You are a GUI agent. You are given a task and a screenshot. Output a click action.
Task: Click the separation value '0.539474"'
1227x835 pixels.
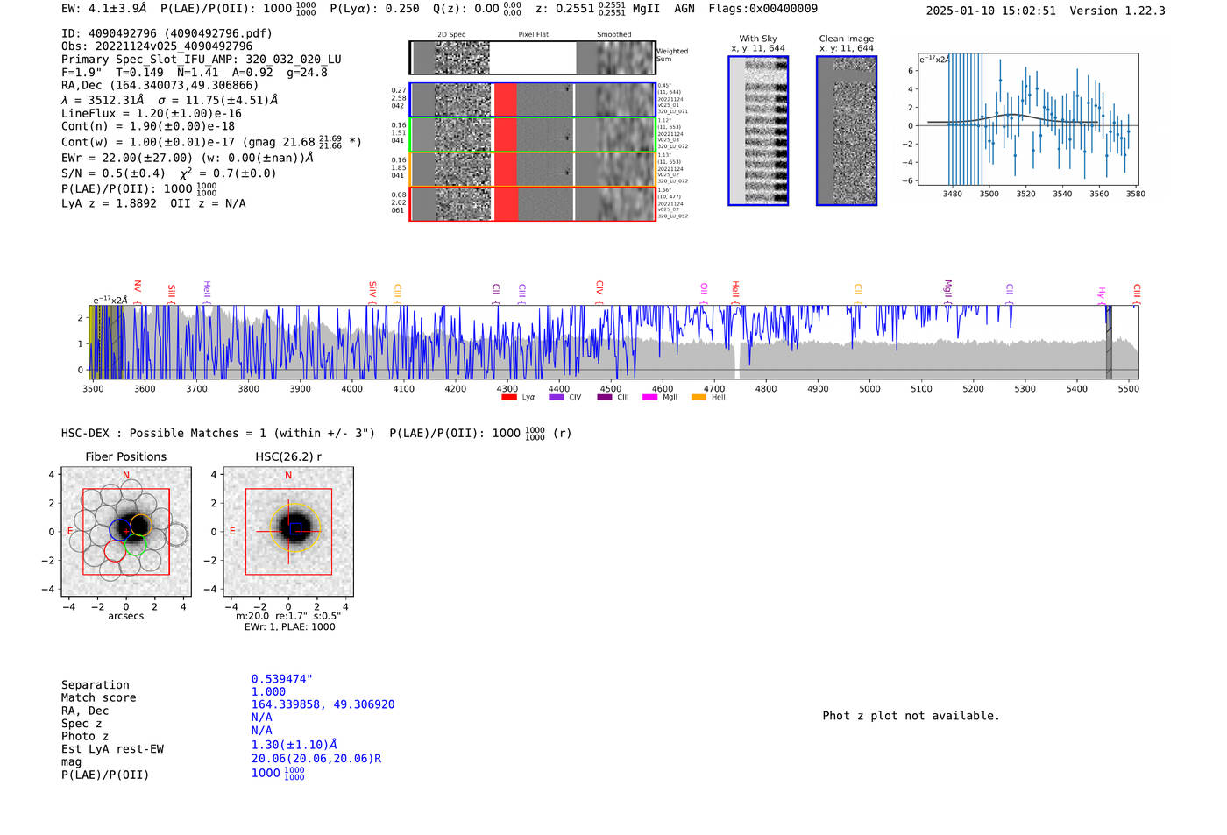[282, 679]
